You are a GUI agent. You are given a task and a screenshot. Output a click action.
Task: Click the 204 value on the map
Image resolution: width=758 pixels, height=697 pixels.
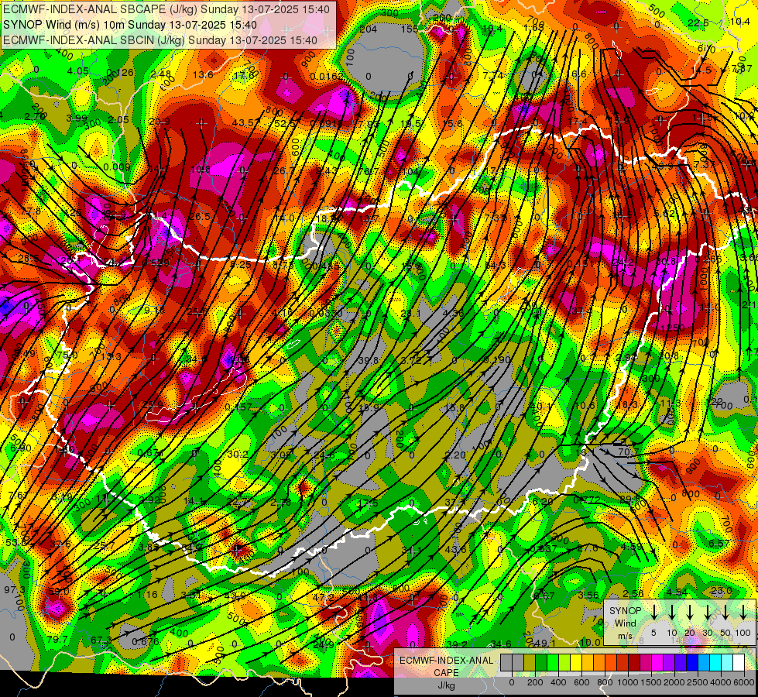[369, 29]
